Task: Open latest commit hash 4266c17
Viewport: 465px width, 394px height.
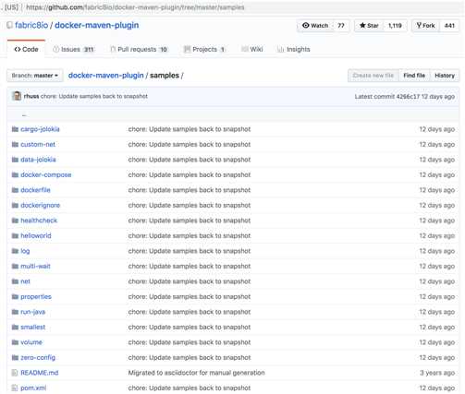Action: tap(408, 97)
